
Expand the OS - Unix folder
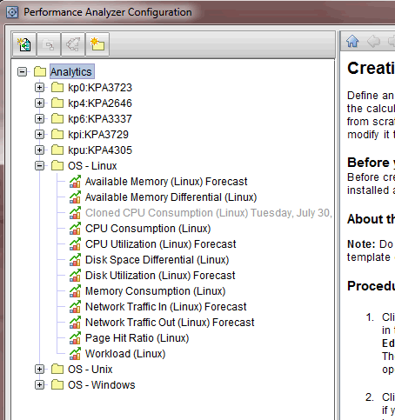click(x=39, y=370)
